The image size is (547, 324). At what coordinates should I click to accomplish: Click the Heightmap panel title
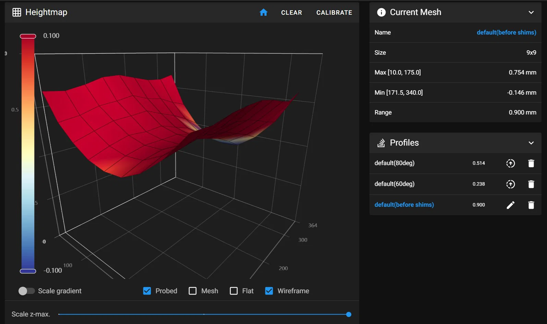point(46,12)
